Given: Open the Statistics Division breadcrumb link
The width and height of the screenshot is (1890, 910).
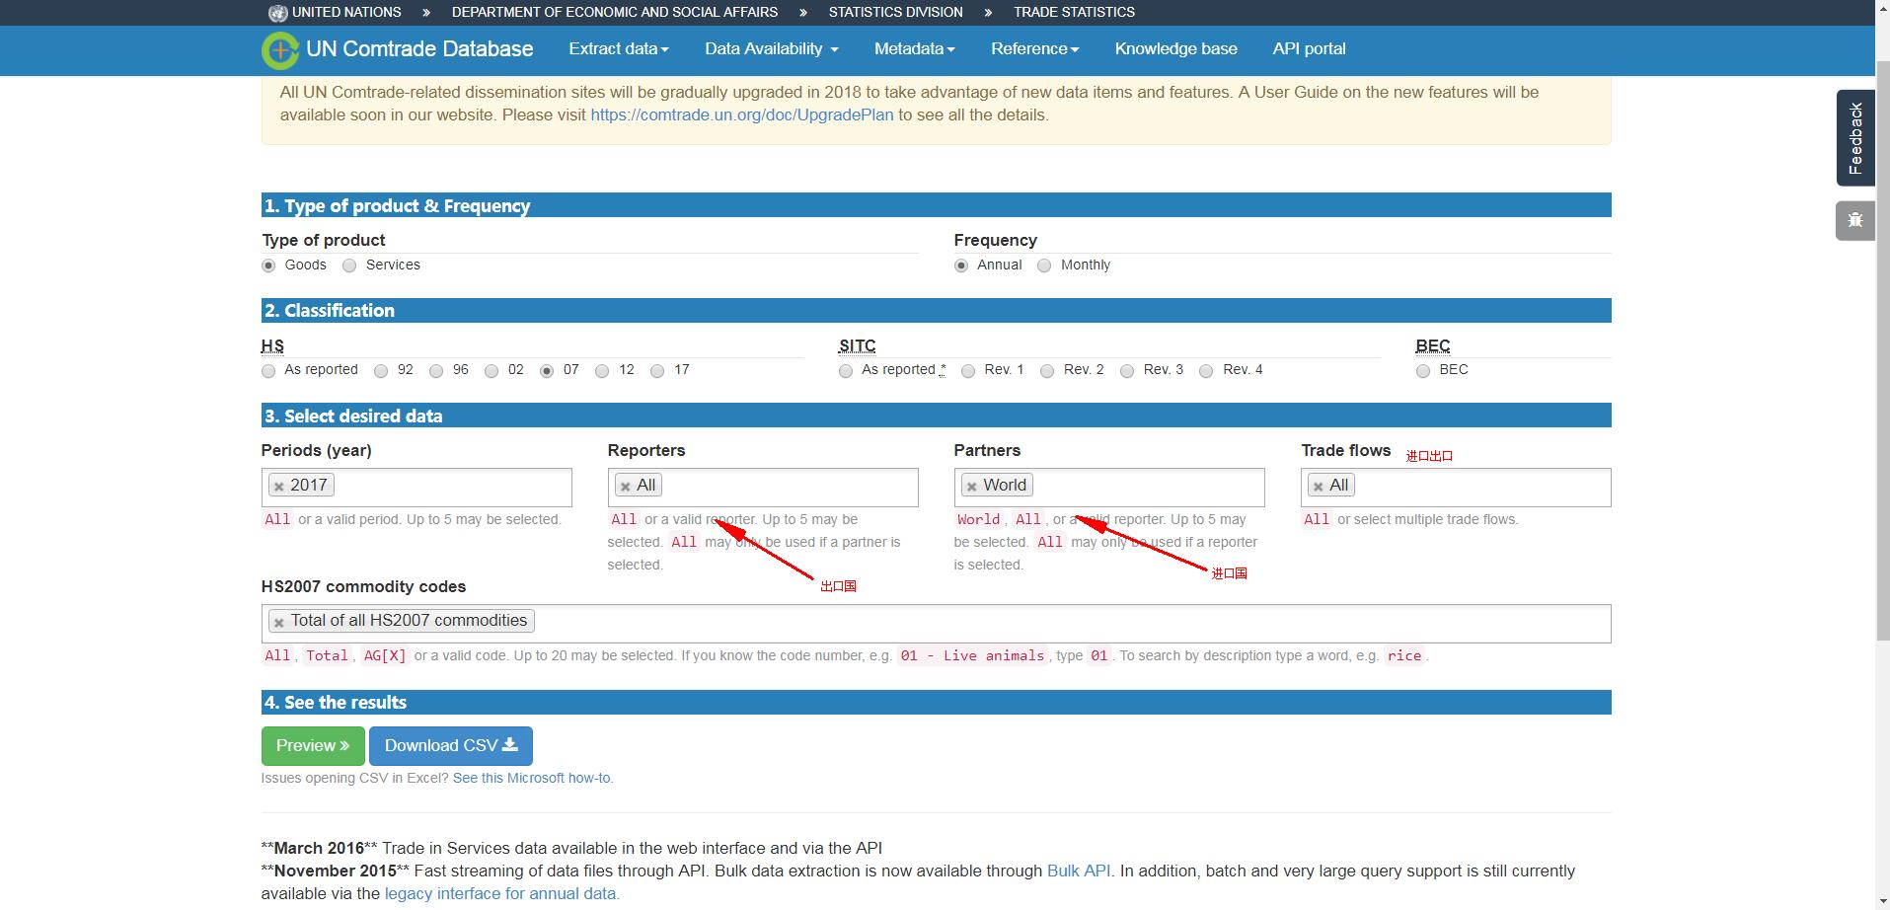Looking at the screenshot, I should (896, 13).
